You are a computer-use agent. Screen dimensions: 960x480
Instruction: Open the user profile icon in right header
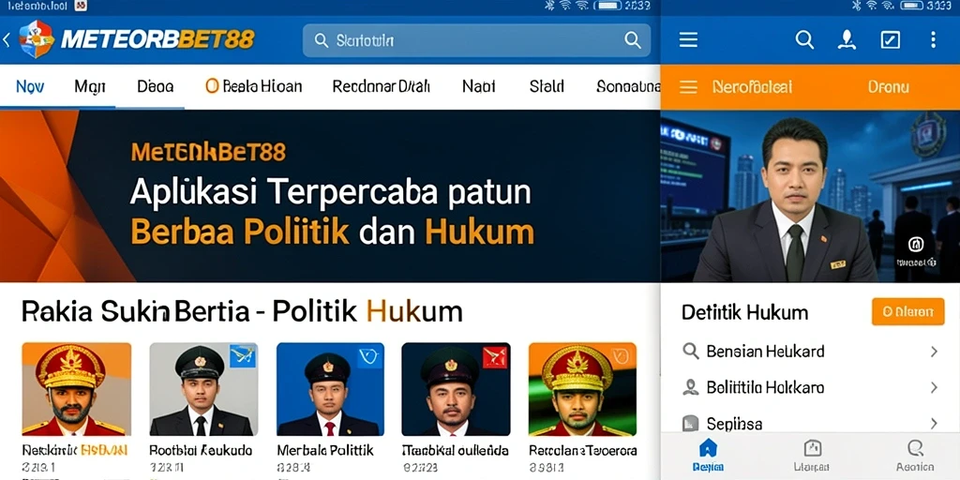tap(847, 40)
